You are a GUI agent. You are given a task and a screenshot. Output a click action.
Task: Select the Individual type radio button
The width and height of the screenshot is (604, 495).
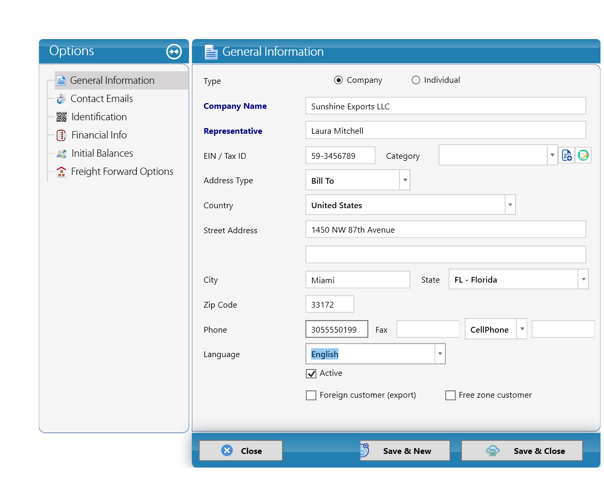point(416,80)
